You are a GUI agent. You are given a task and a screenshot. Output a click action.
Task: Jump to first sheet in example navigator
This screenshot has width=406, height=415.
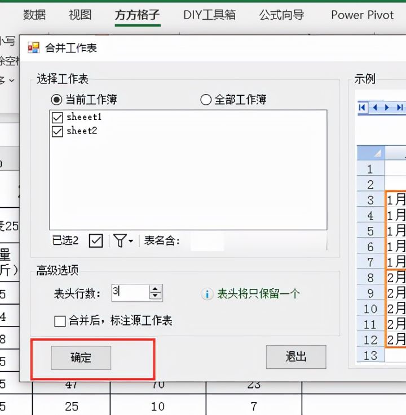(362, 107)
